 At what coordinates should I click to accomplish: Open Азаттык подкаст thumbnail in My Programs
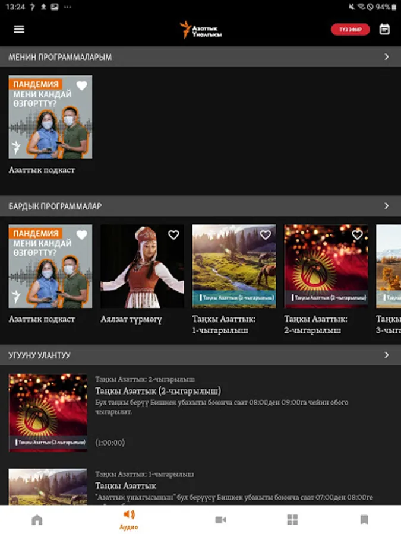(x=50, y=117)
